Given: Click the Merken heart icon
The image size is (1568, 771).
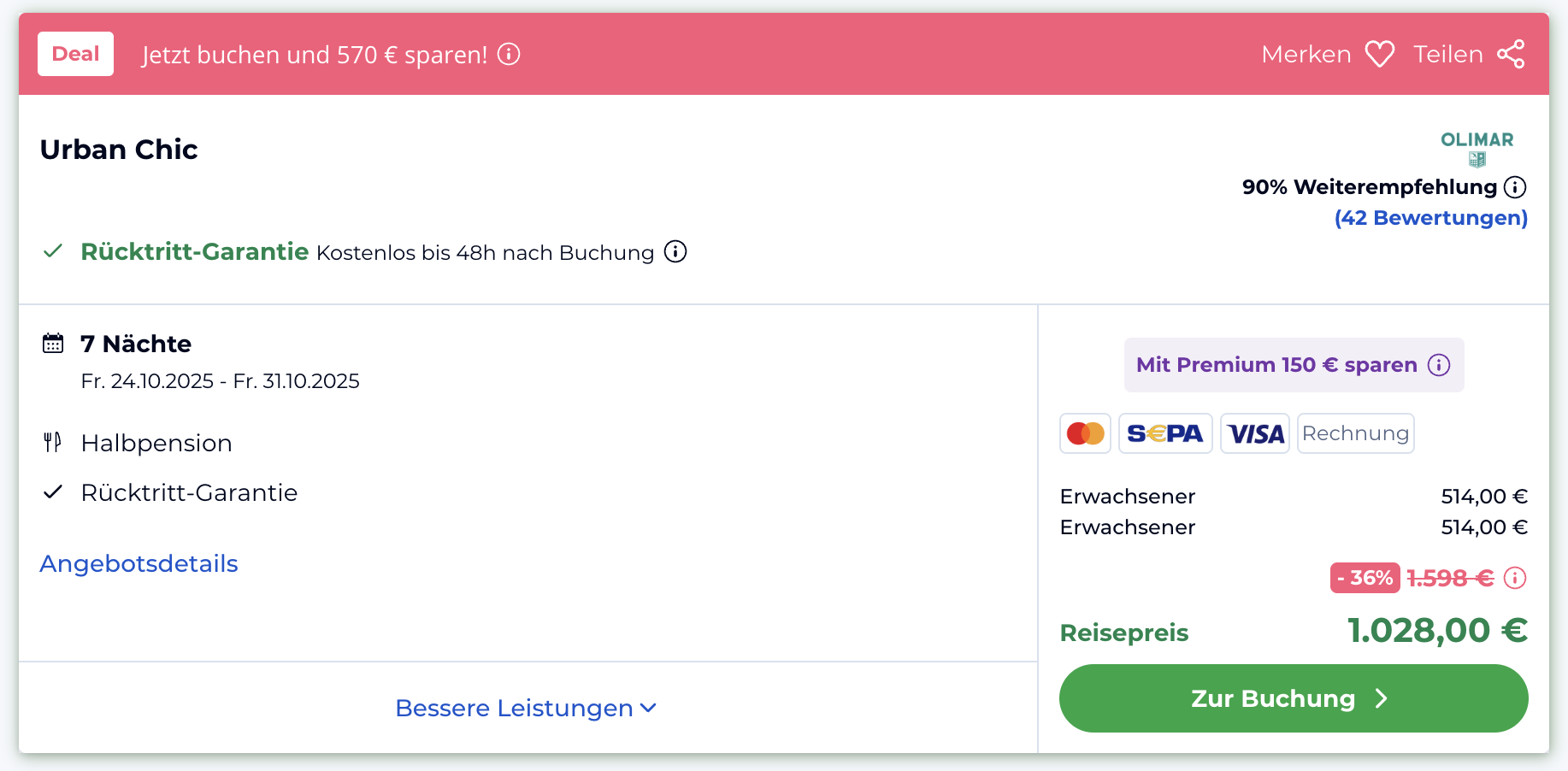Looking at the screenshot, I should pyautogui.click(x=1379, y=55).
